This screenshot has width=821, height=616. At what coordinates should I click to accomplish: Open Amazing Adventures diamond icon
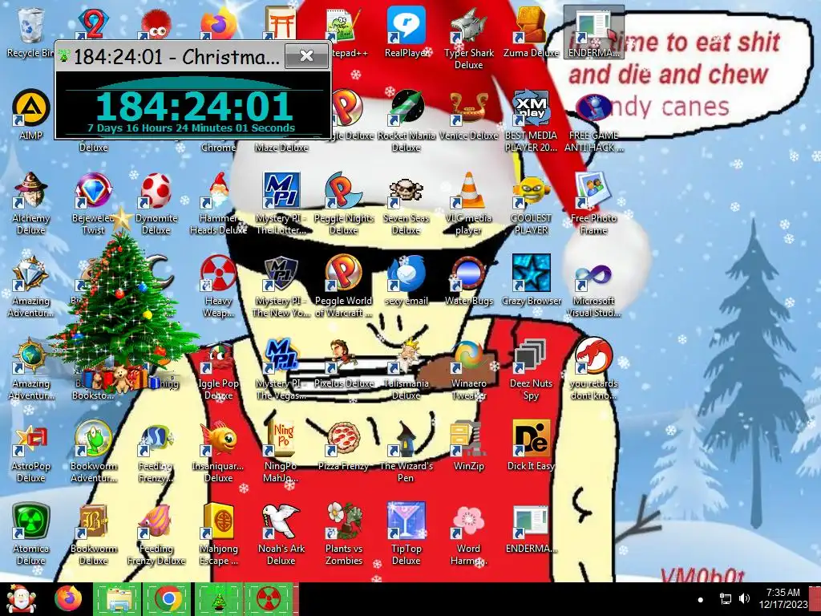pyautogui.click(x=30, y=286)
